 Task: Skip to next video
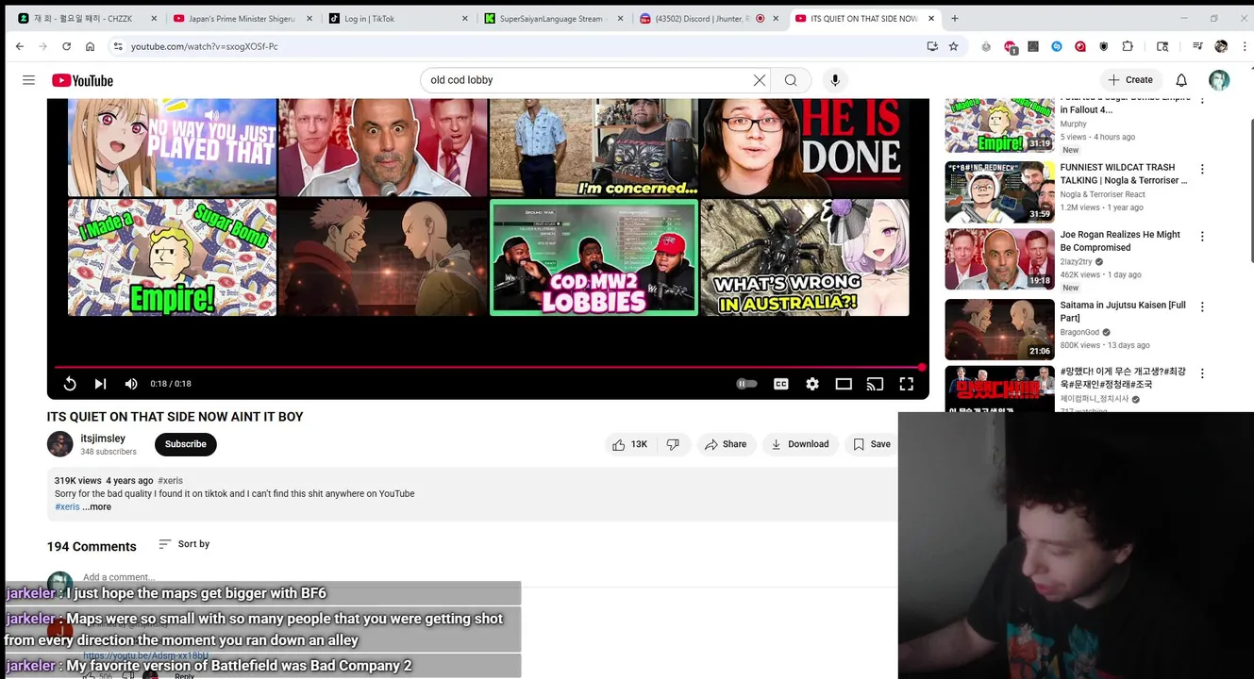coord(100,384)
